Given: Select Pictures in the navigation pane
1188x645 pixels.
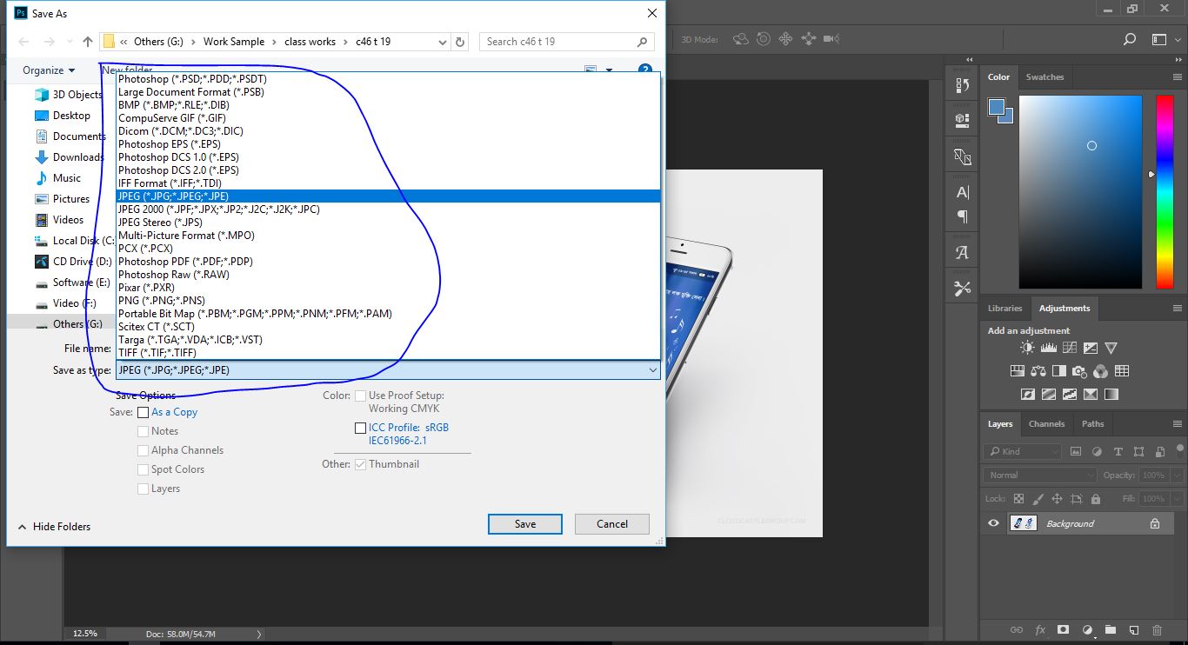Looking at the screenshot, I should coord(71,199).
